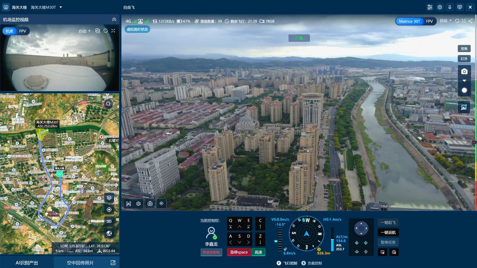Click the Z descend key button

(x=260, y=239)
